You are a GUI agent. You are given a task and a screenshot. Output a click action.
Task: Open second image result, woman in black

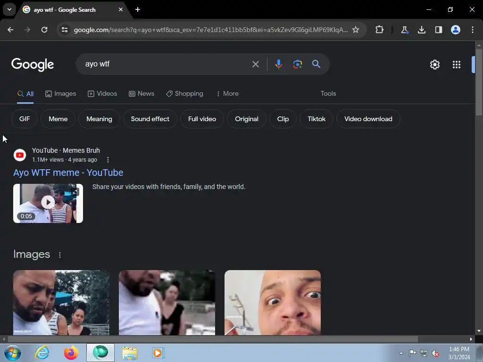(167, 303)
